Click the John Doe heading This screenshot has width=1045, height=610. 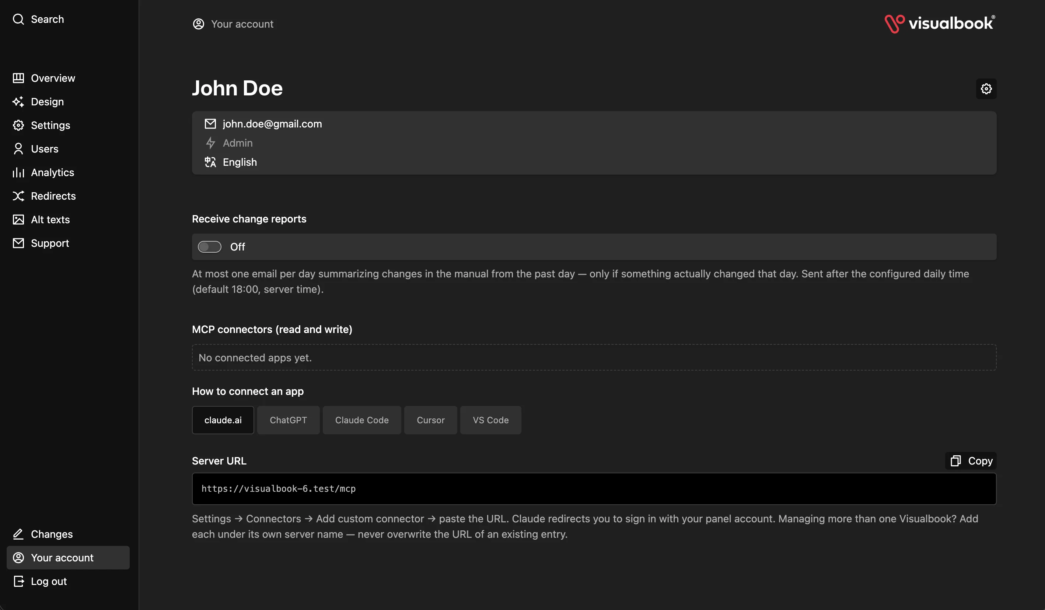point(237,88)
